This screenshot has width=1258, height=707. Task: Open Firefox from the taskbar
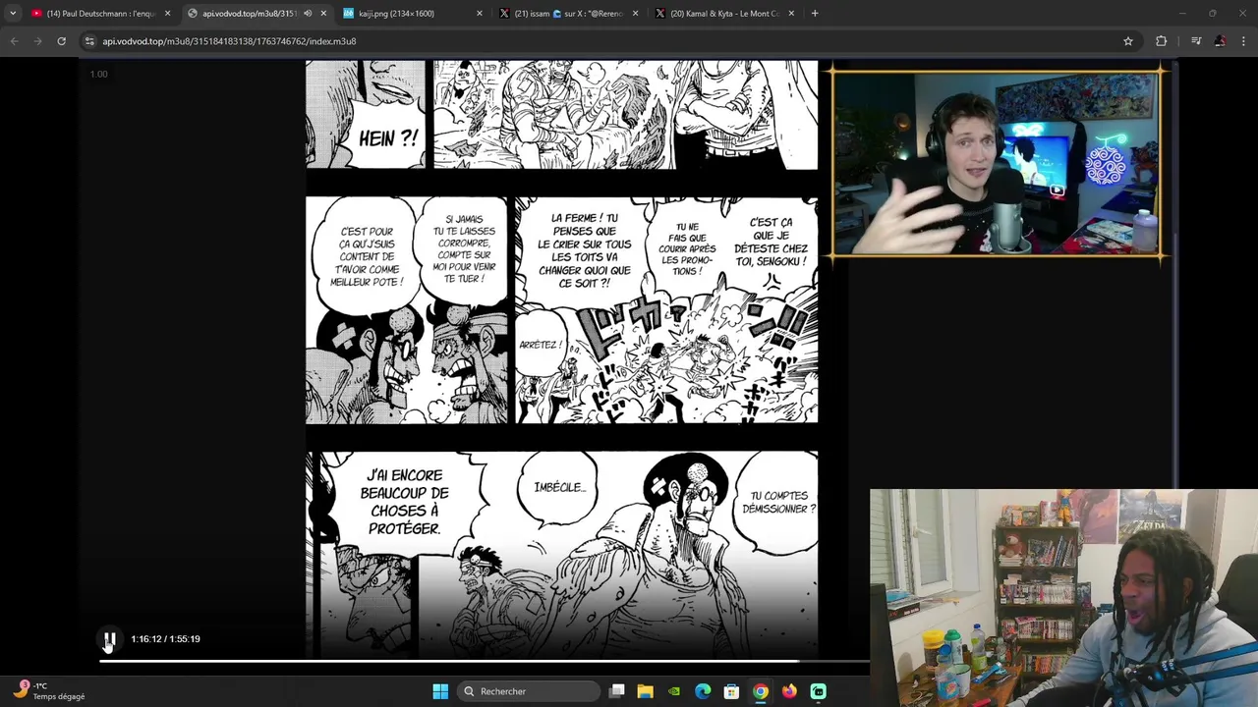pos(789,691)
